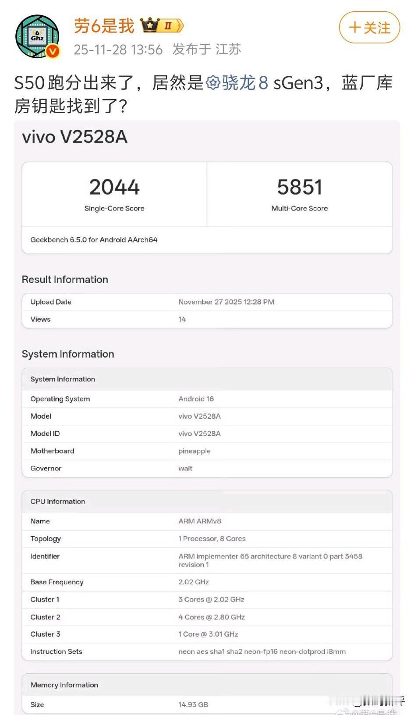The image size is (414, 715).
Task: Click the pineapple motherboard value
Action: (194, 452)
